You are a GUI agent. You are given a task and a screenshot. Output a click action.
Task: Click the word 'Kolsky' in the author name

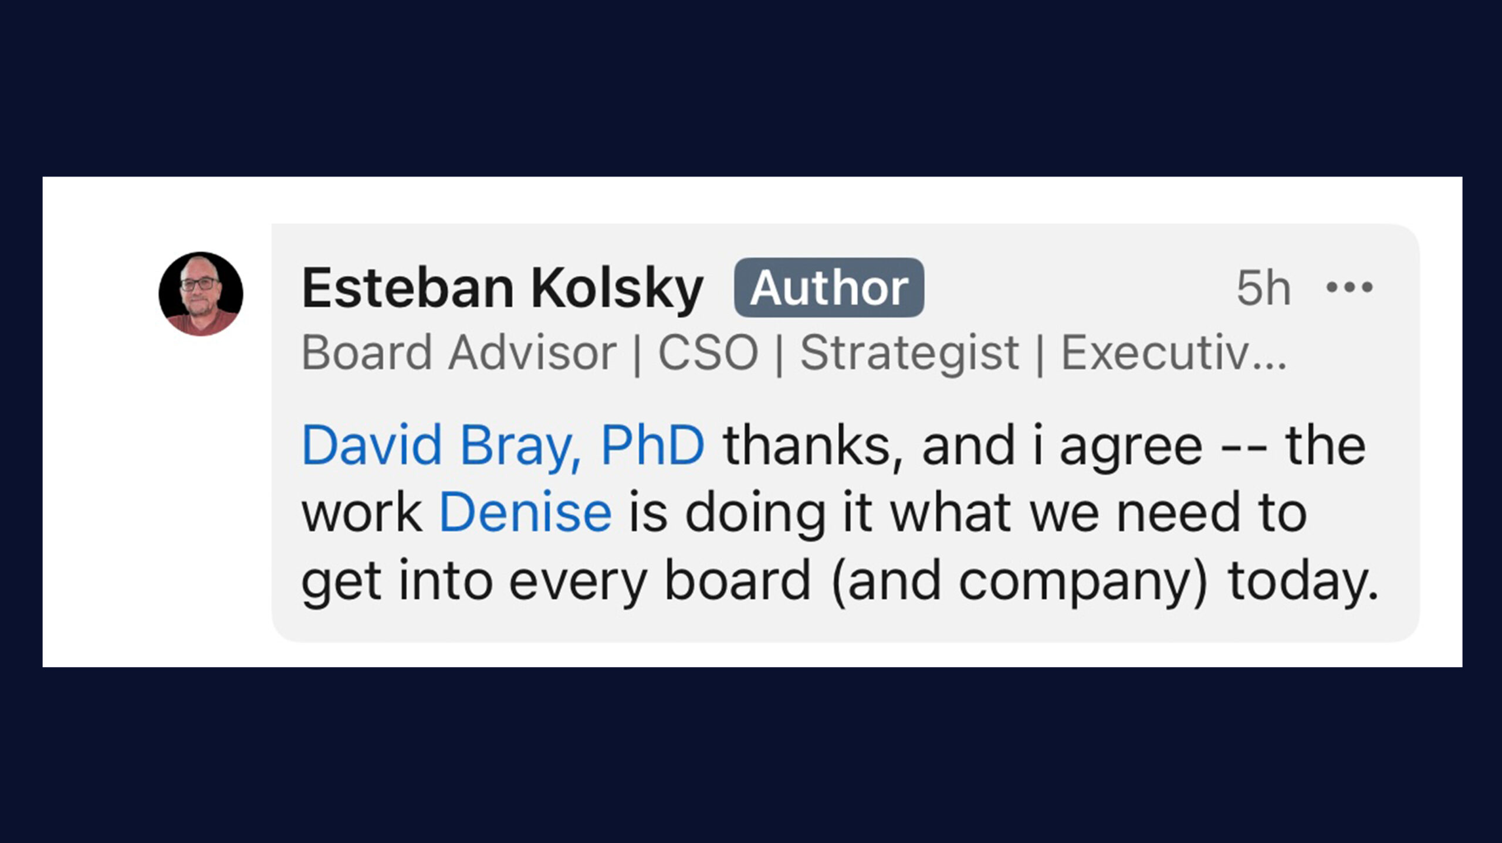pyautogui.click(x=617, y=288)
